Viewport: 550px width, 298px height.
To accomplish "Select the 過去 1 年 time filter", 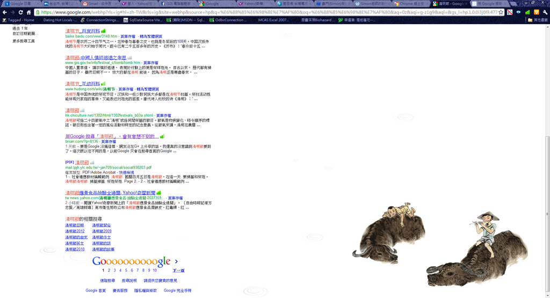I will pos(20,28).
